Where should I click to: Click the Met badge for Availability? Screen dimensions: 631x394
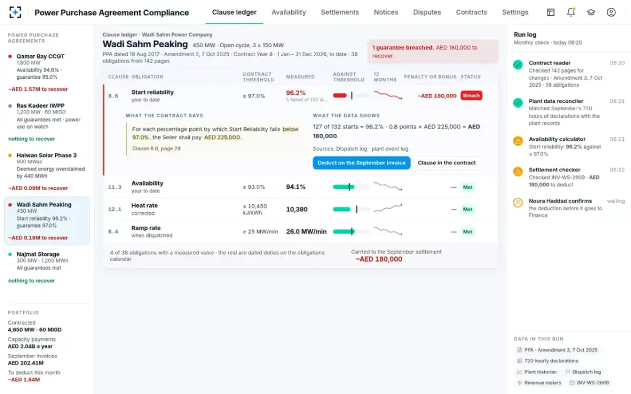[x=467, y=187]
